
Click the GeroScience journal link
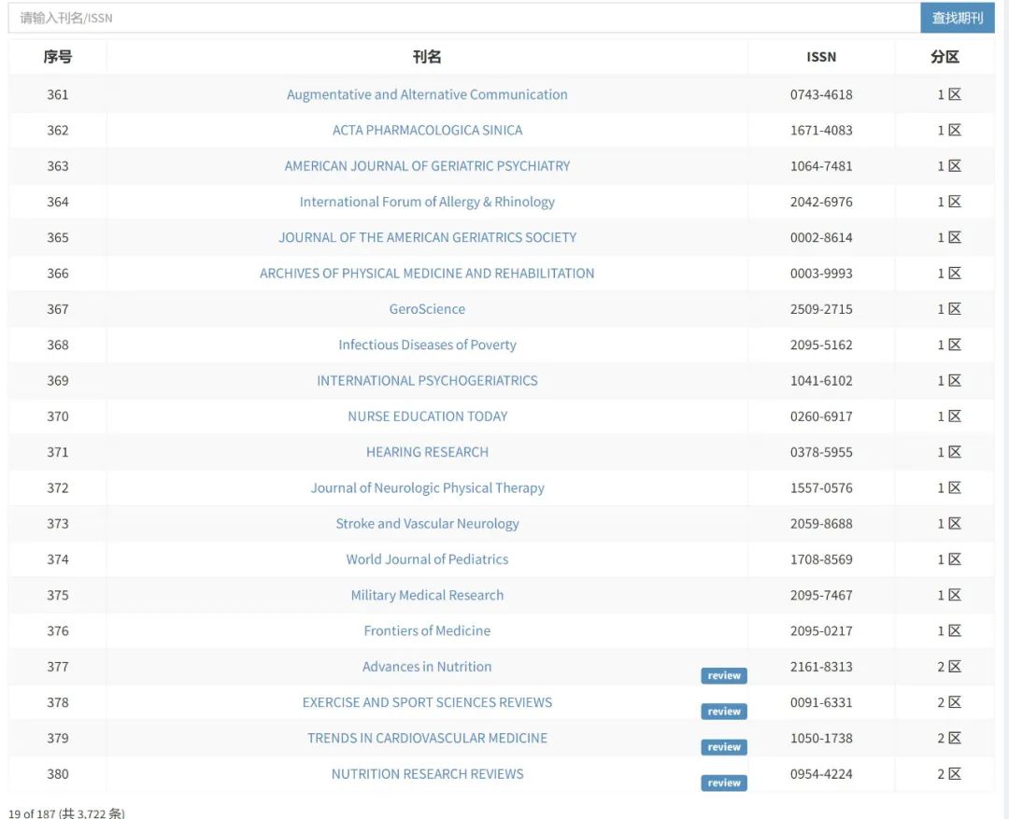[x=427, y=309]
